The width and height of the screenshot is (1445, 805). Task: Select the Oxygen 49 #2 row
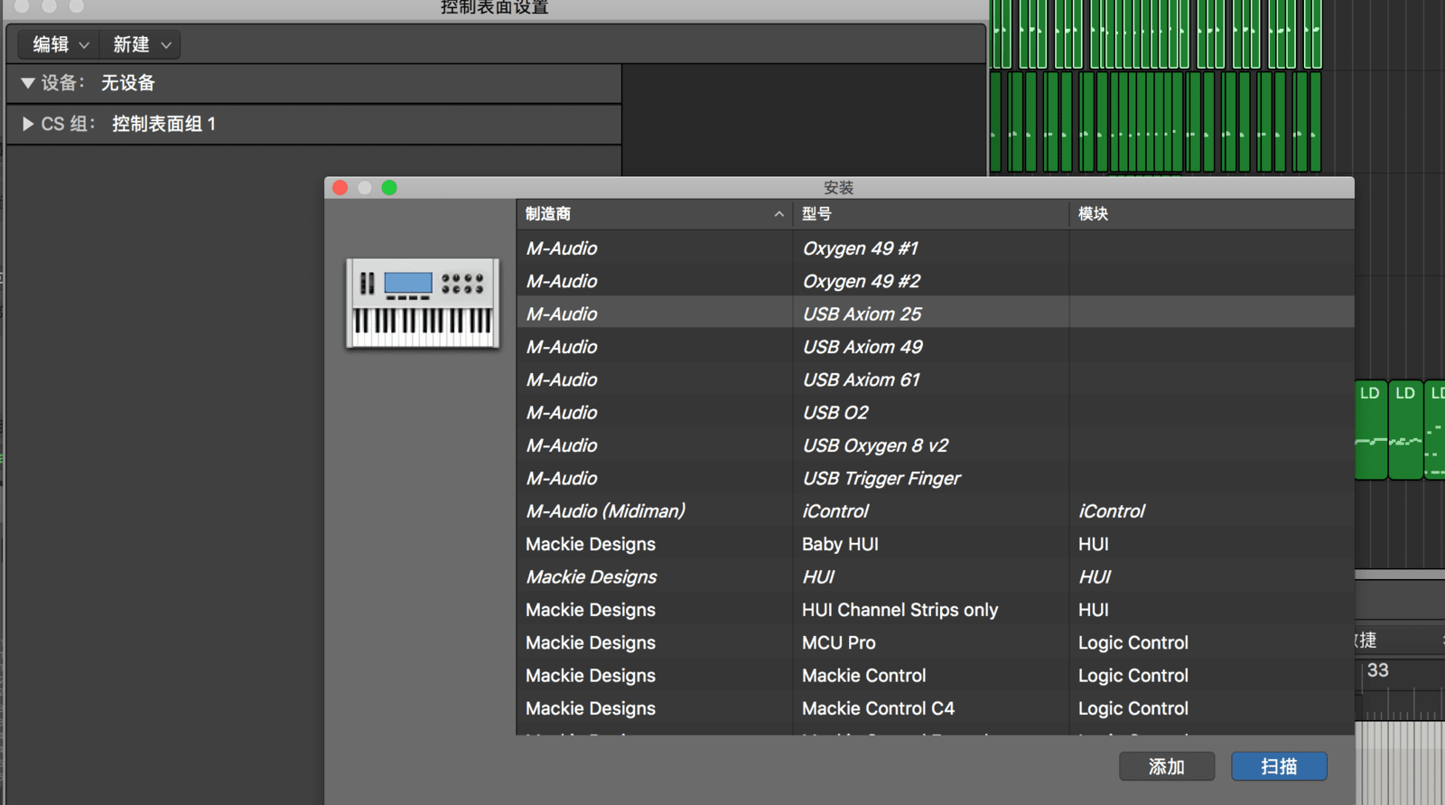pyautogui.click(x=935, y=281)
